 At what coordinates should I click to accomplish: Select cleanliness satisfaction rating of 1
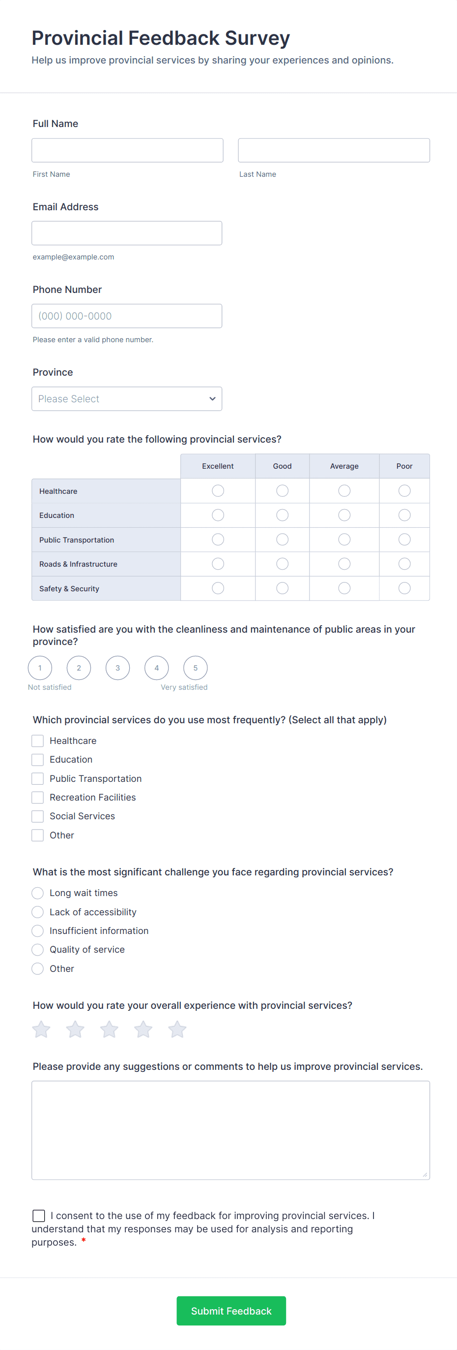point(40,668)
